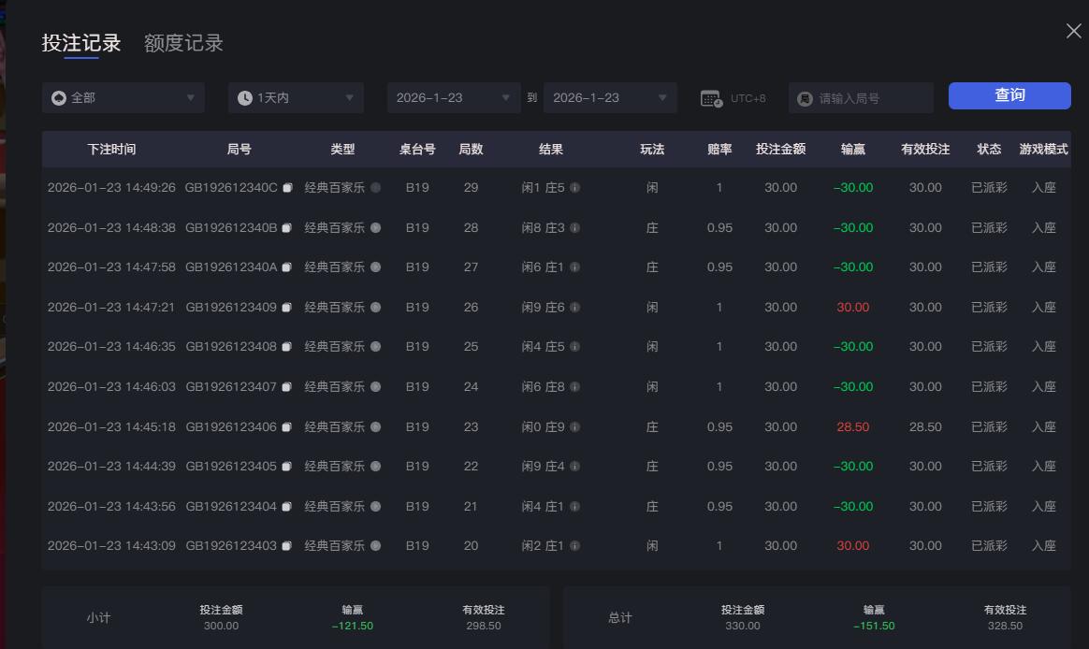Viewport: 1089px width, 649px height.
Task: Copy round number GB1926123403
Action: click(286, 546)
